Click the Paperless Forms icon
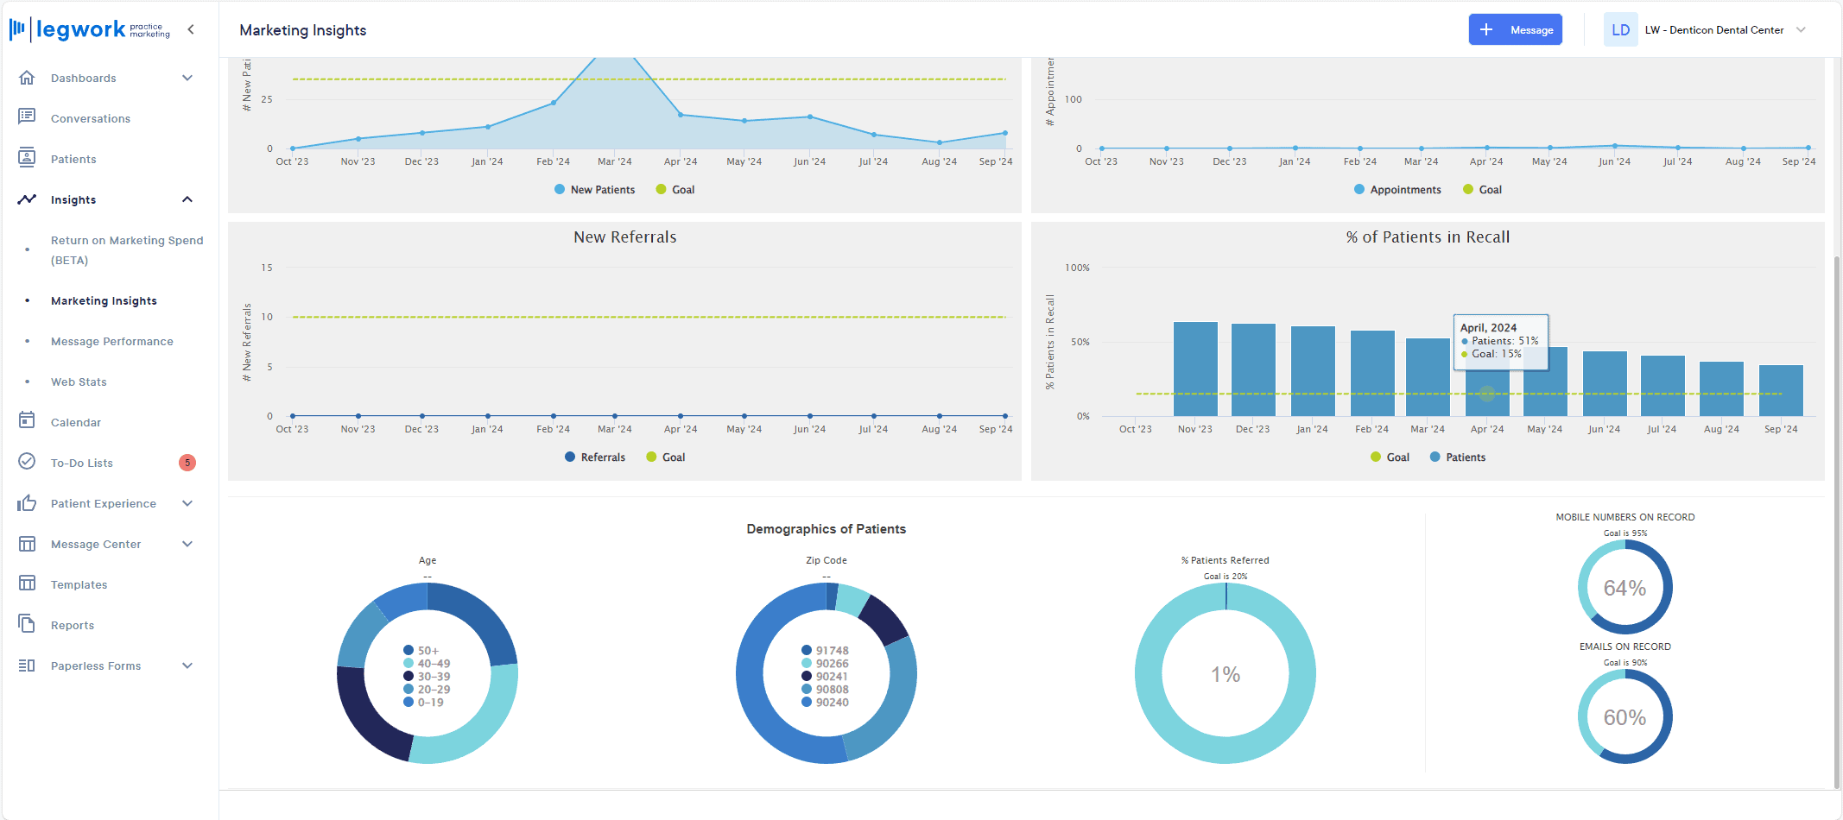This screenshot has width=1843, height=820. tap(27, 665)
